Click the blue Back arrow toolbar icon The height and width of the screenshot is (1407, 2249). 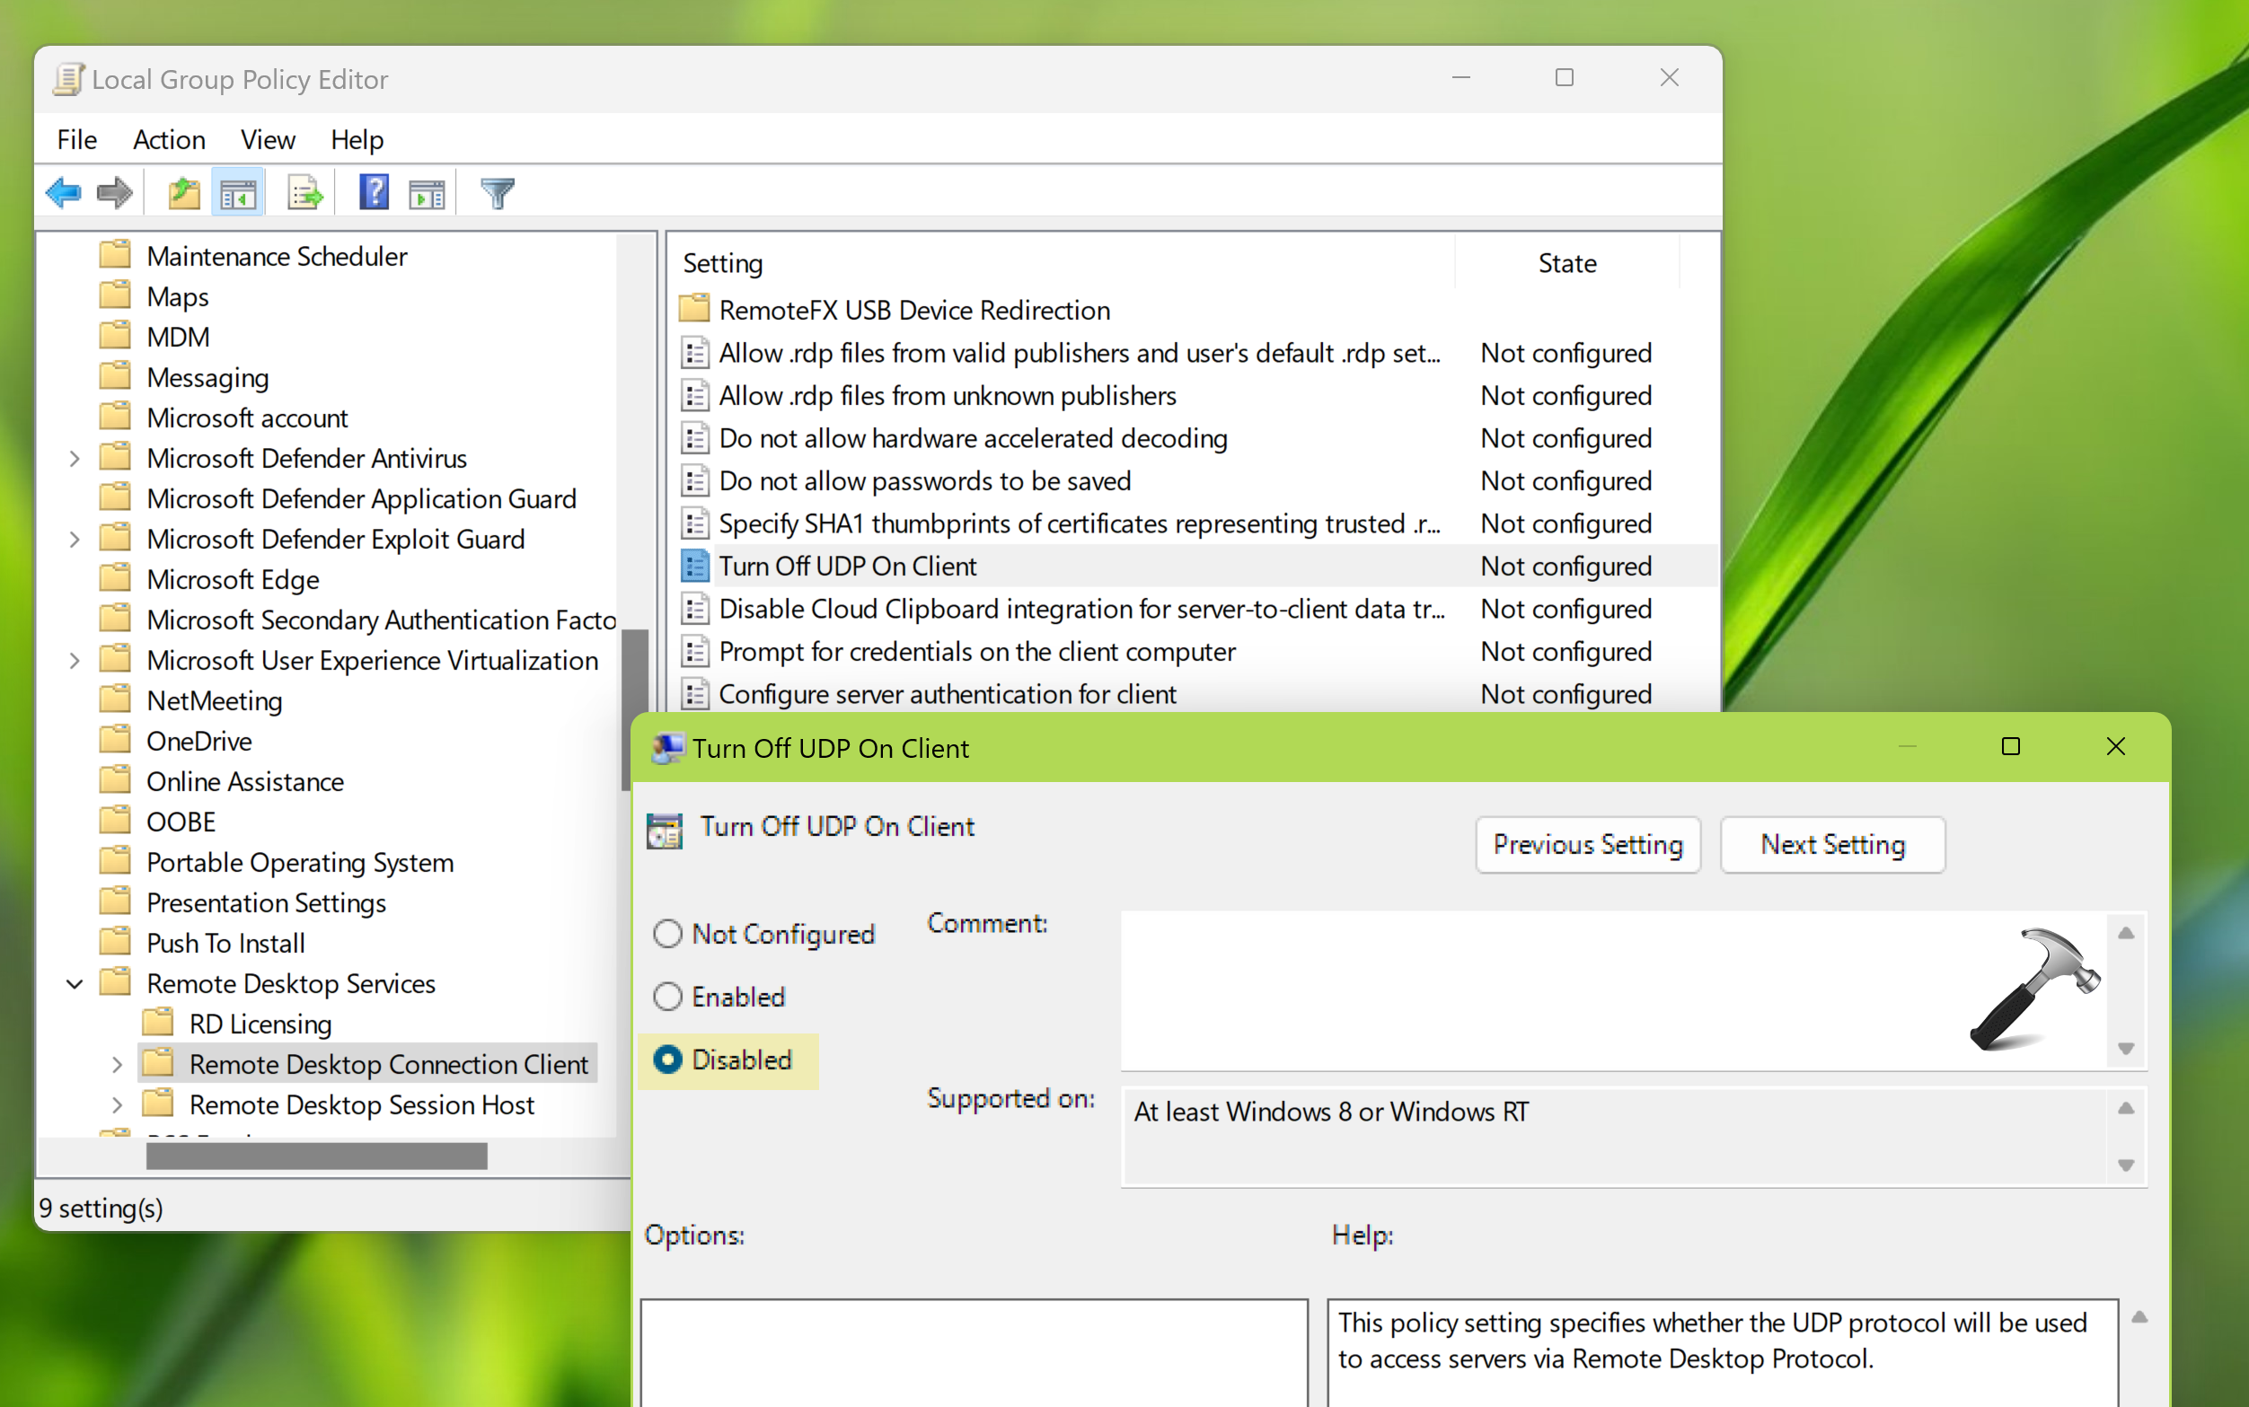pyautogui.click(x=63, y=194)
